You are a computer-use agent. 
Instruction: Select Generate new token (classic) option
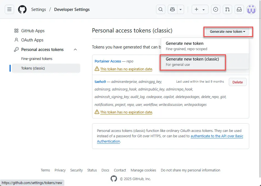193,62
